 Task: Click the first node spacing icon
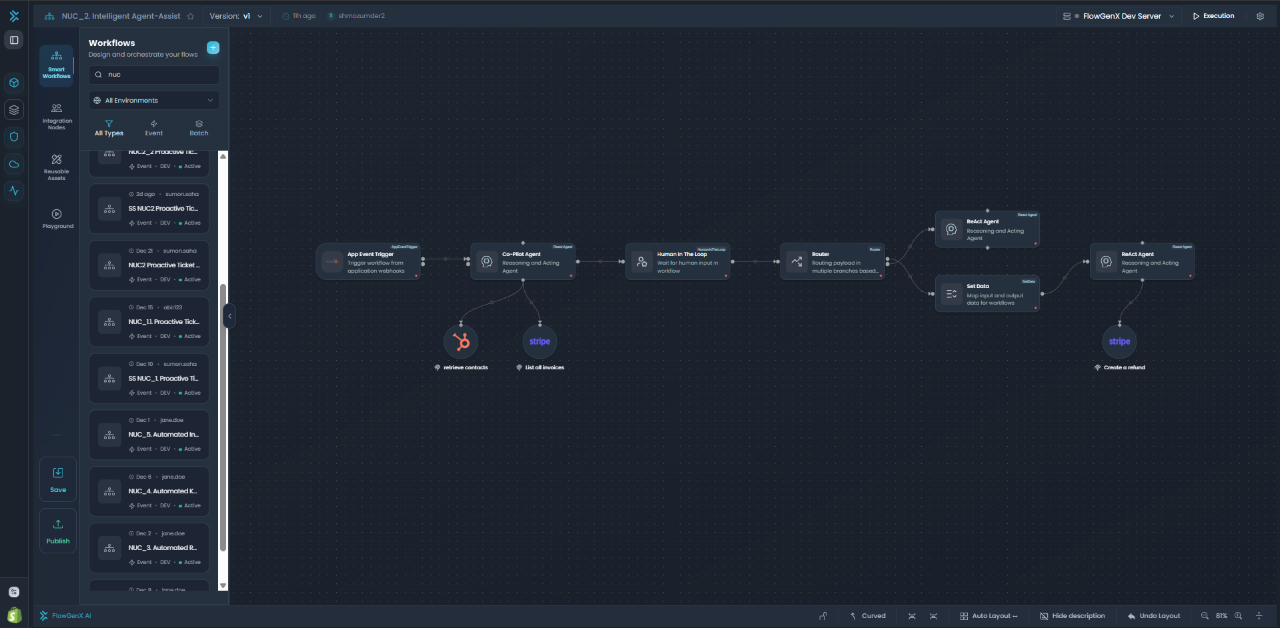click(912, 616)
